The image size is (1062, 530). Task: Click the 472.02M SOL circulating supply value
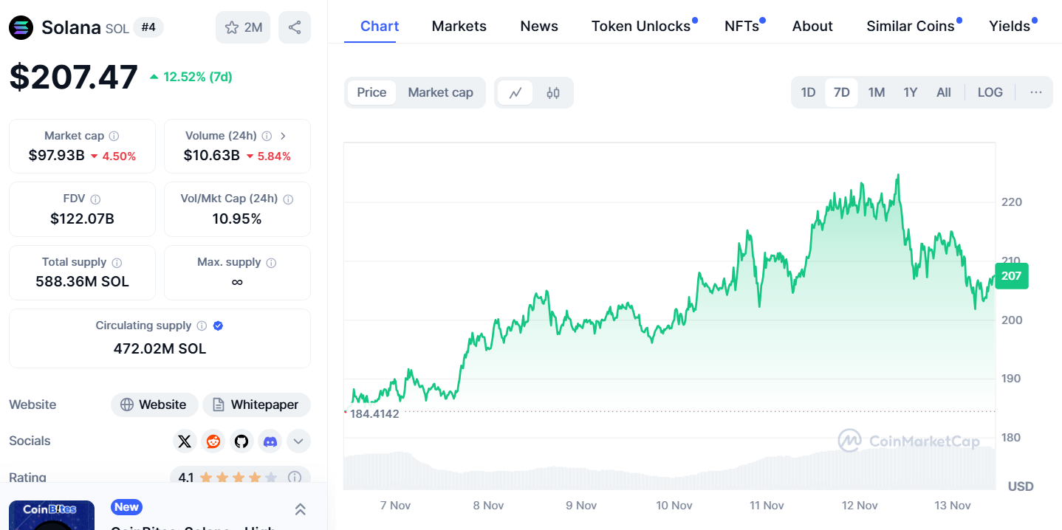pyautogui.click(x=160, y=348)
